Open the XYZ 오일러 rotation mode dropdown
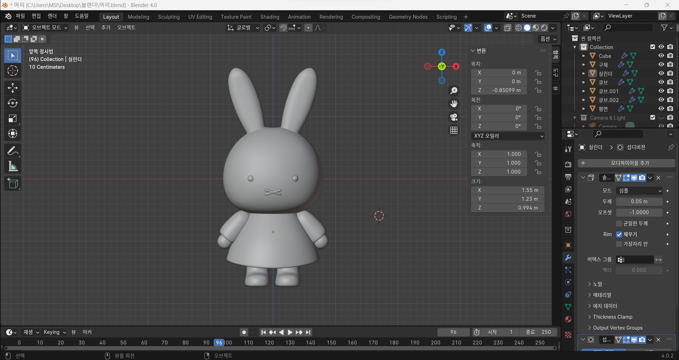 point(508,136)
